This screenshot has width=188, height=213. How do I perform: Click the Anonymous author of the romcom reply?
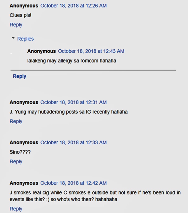41,51
